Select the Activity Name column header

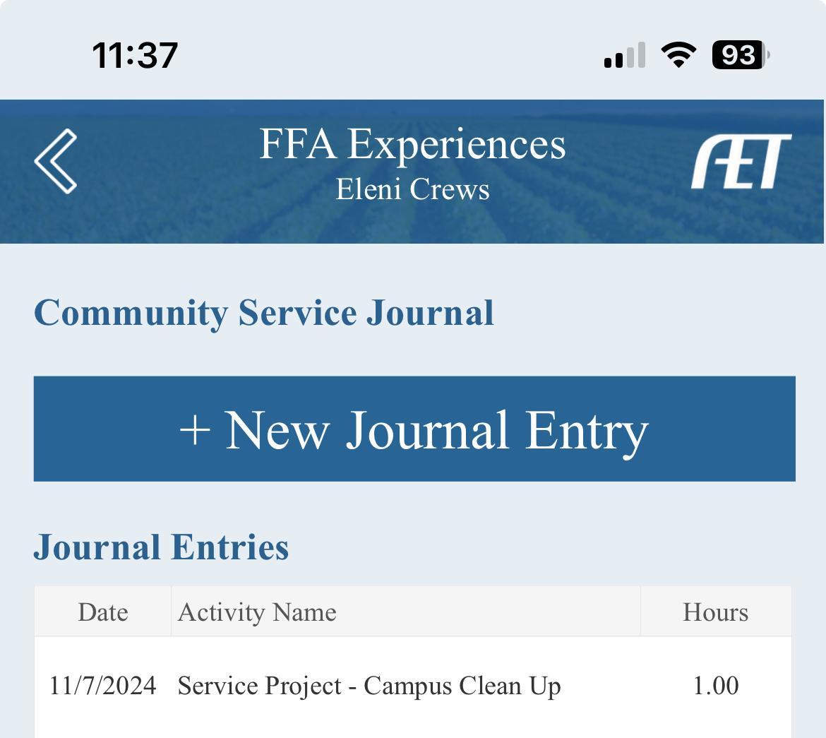pyautogui.click(x=257, y=612)
